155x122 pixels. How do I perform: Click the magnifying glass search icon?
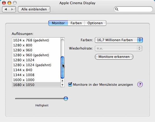(117, 9)
